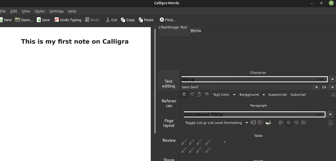Click the Text Color button
This screenshot has height=161, width=336.
221,95
